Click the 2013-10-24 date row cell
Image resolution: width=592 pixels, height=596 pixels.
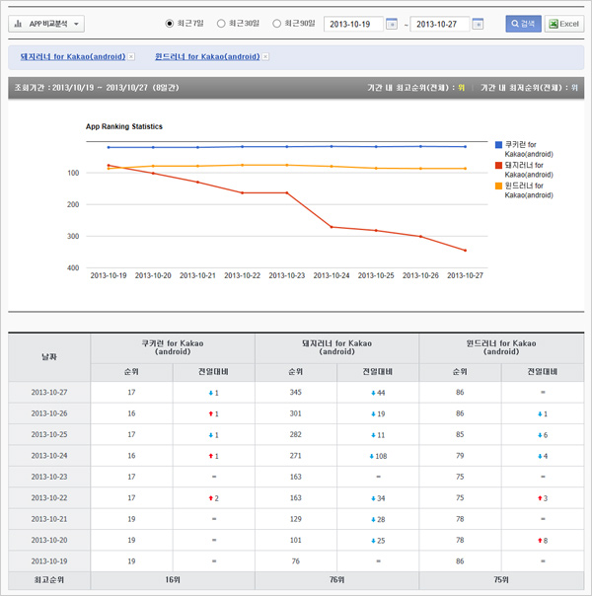(x=49, y=456)
